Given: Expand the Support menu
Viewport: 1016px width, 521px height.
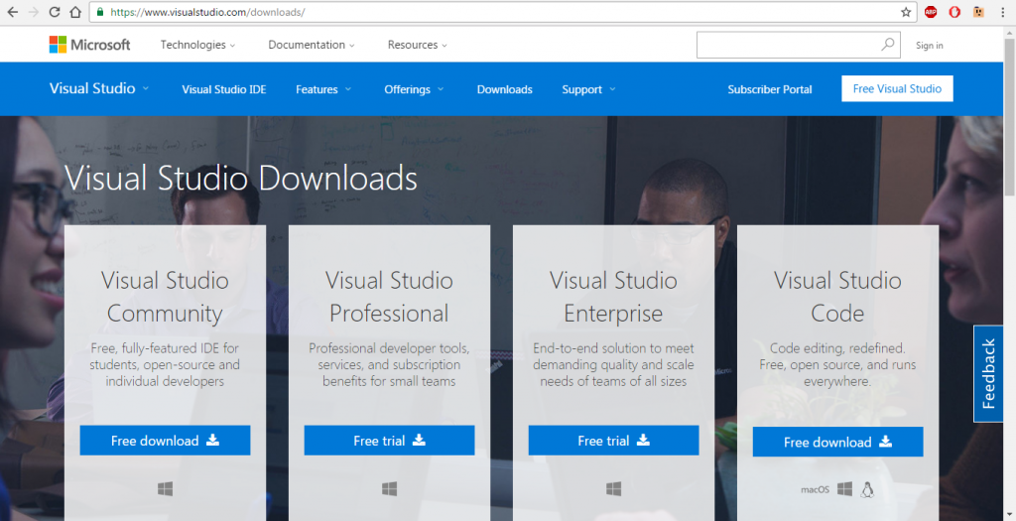Looking at the screenshot, I should pyautogui.click(x=588, y=89).
